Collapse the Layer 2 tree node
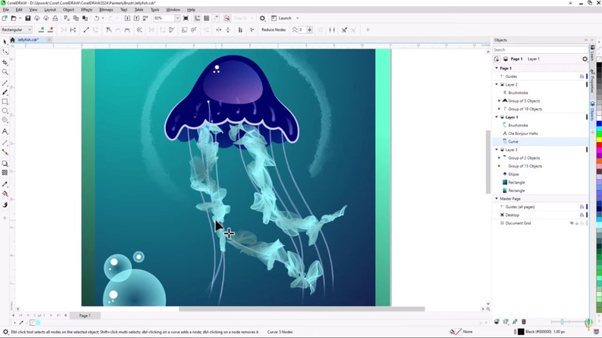Image resolution: width=602 pixels, height=338 pixels. (x=497, y=84)
